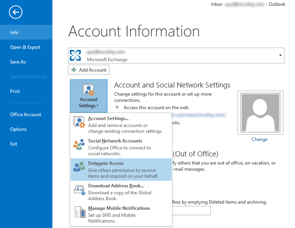Click the Delegate Access two-person icon
Image resolution: width=295 pixels, height=228 pixels.
[79, 167]
